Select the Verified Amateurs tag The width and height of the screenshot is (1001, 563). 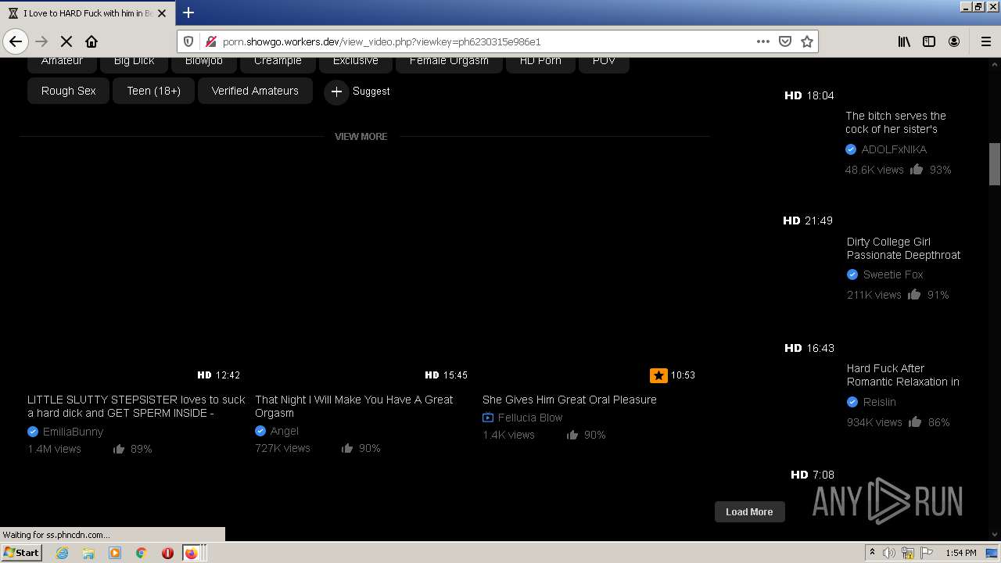coord(255,91)
